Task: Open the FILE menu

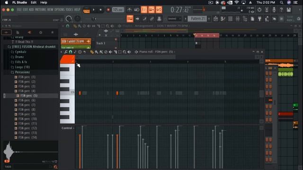Action: (x=19, y=9)
